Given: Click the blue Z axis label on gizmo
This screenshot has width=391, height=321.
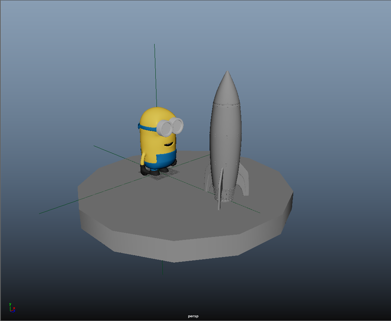Looking at the screenshot, I should click(14, 311).
